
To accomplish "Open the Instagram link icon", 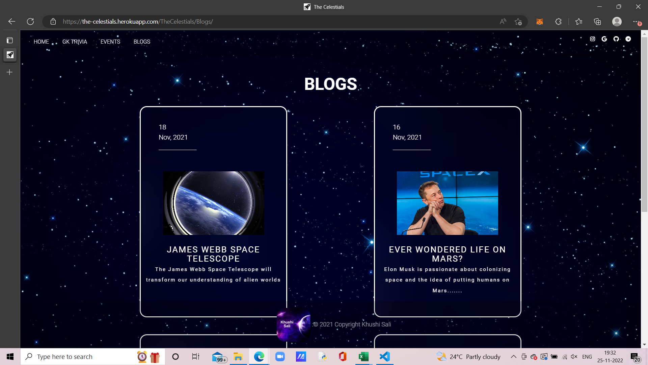I will coord(592,39).
